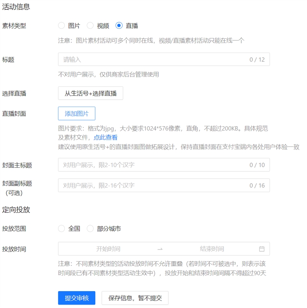Open the 点此查看 specification link
Screen dimensions: 307x308
[x=106, y=137]
